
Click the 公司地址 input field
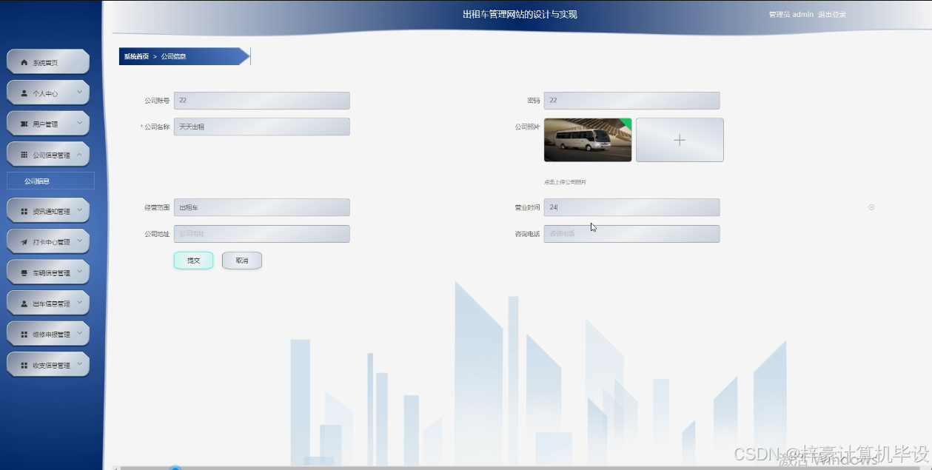coord(261,234)
